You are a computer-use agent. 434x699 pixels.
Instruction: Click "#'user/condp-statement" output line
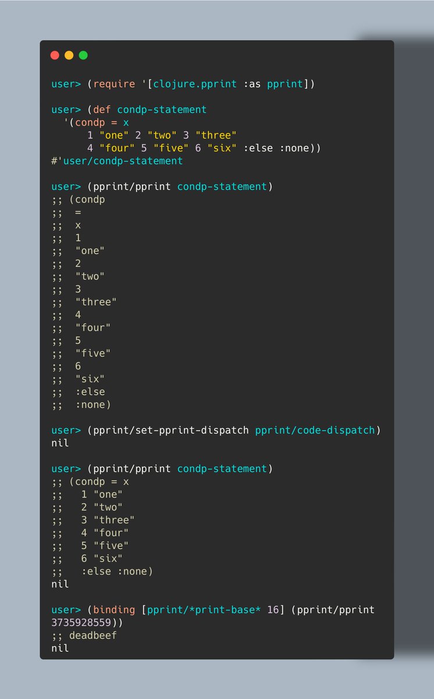117,161
